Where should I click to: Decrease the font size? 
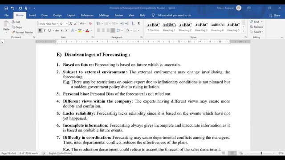click(76, 24)
